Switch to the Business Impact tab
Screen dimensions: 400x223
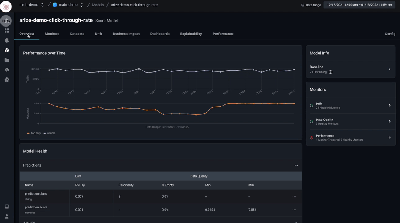click(126, 34)
